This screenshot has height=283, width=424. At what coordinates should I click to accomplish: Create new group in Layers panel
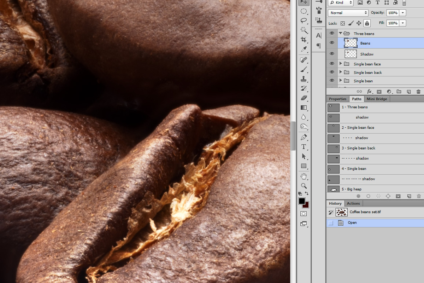click(x=399, y=92)
